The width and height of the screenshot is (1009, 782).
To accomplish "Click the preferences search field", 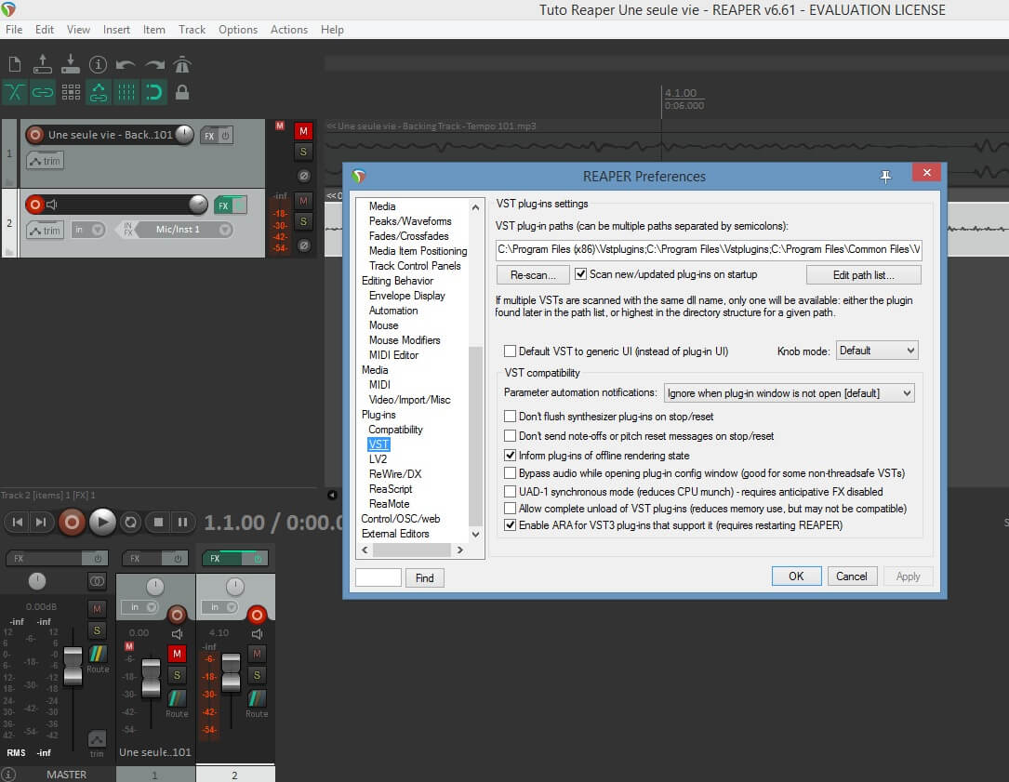I will (x=378, y=577).
